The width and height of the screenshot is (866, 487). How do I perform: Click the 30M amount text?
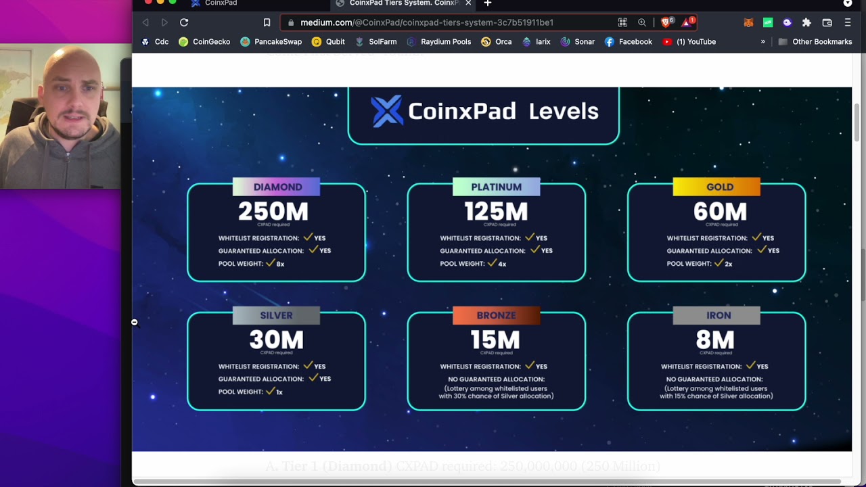click(x=275, y=340)
